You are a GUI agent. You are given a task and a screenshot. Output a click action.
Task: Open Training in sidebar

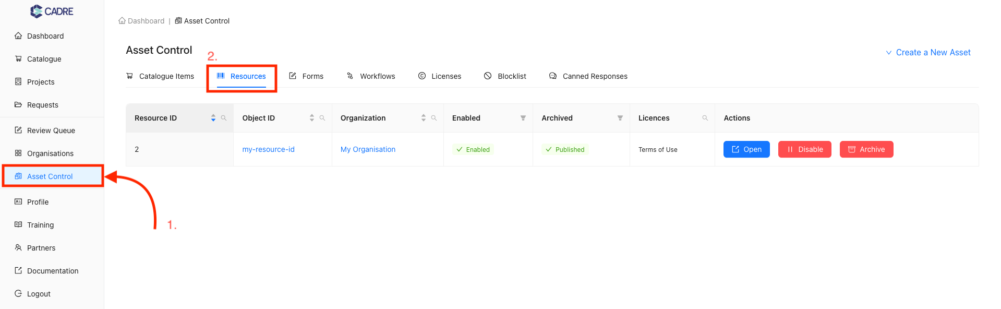pyautogui.click(x=52, y=225)
